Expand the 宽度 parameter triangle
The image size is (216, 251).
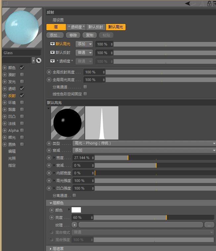click(54, 158)
